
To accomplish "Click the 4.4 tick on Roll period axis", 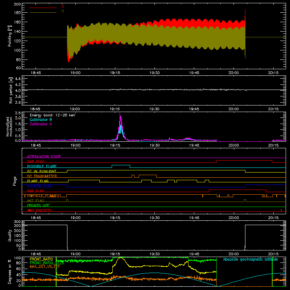I will 18,79.
